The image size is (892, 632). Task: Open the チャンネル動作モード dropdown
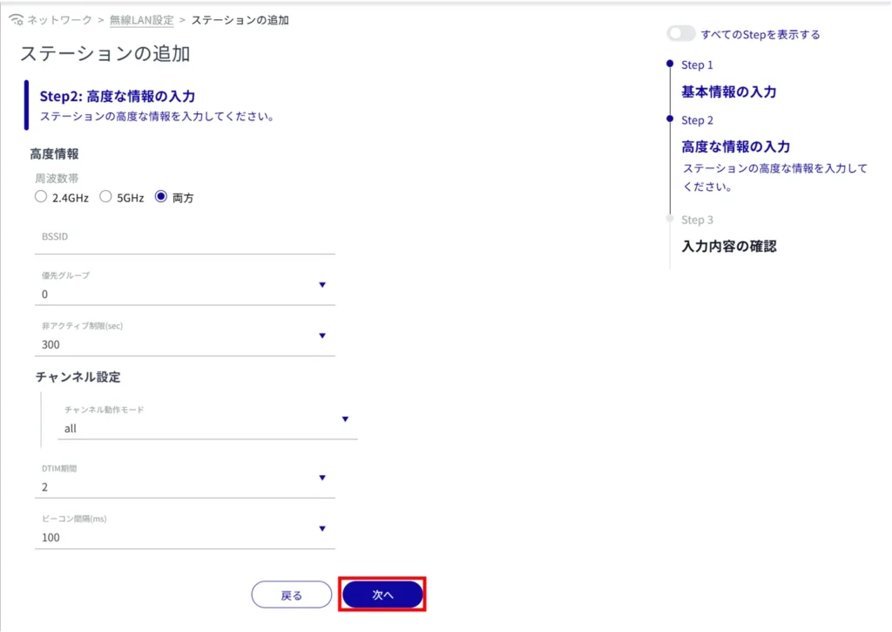coord(345,419)
